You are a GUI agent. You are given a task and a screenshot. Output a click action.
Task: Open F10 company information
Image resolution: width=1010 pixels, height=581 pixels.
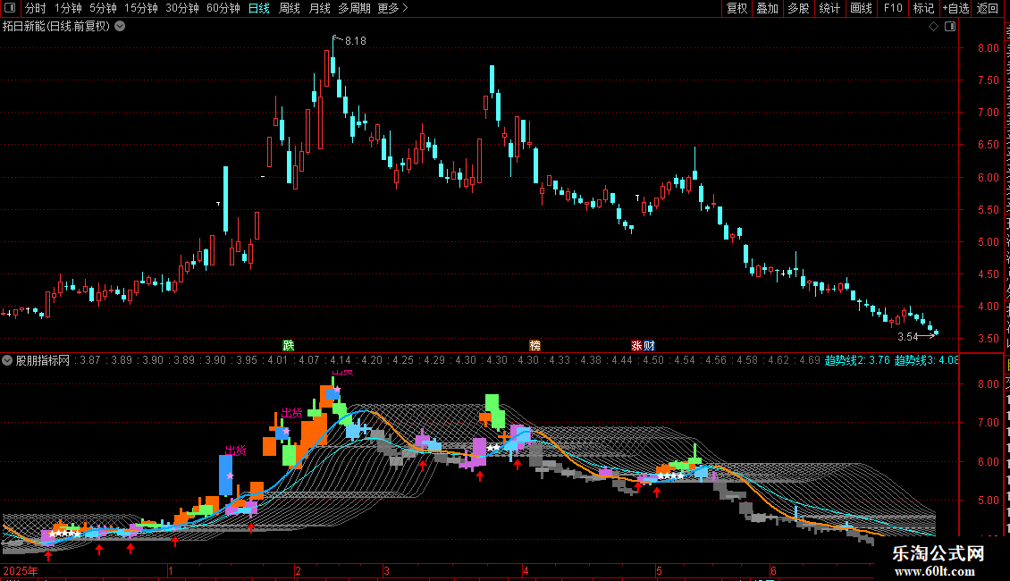point(893,8)
